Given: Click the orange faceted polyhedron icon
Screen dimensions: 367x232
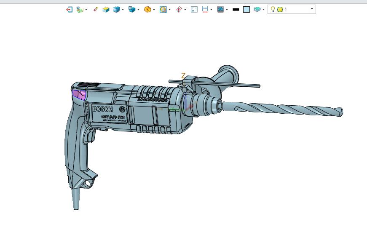Looking at the screenshot, I should [147, 9].
